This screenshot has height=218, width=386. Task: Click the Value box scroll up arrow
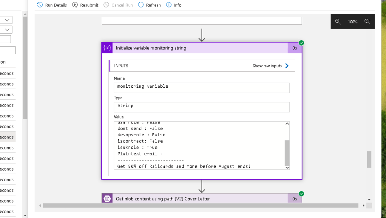tap(287, 123)
